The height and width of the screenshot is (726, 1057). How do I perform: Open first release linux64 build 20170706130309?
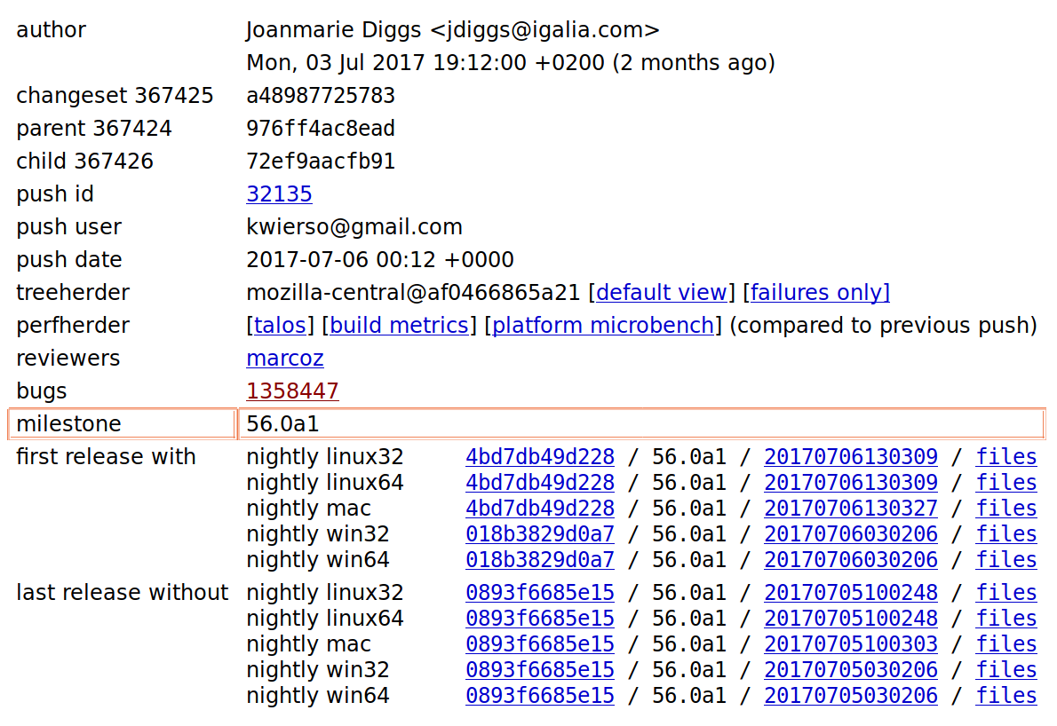(x=851, y=483)
